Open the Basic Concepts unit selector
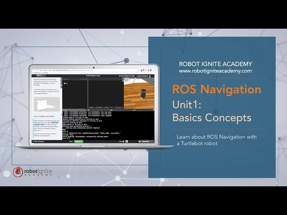The image size is (287, 215). click(39, 142)
